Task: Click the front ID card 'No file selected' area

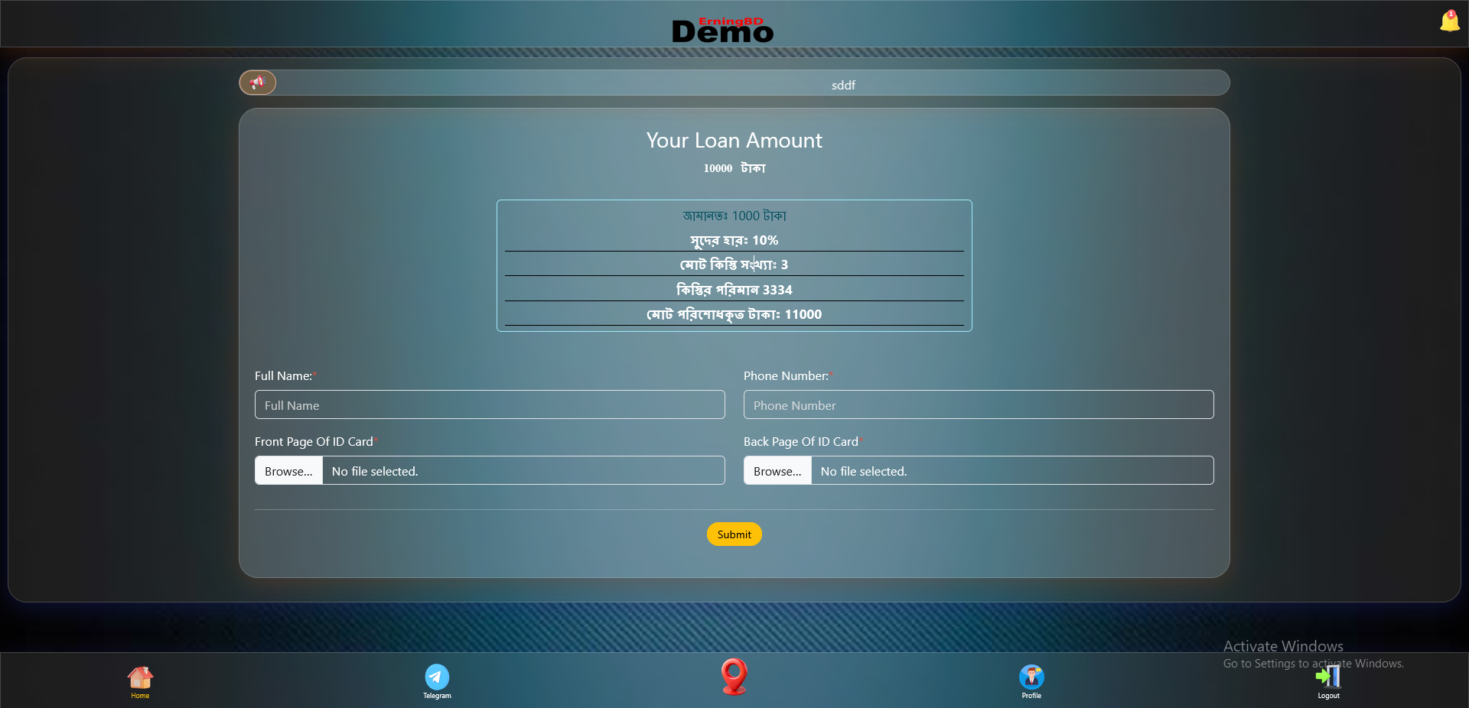Action: pyautogui.click(x=523, y=471)
